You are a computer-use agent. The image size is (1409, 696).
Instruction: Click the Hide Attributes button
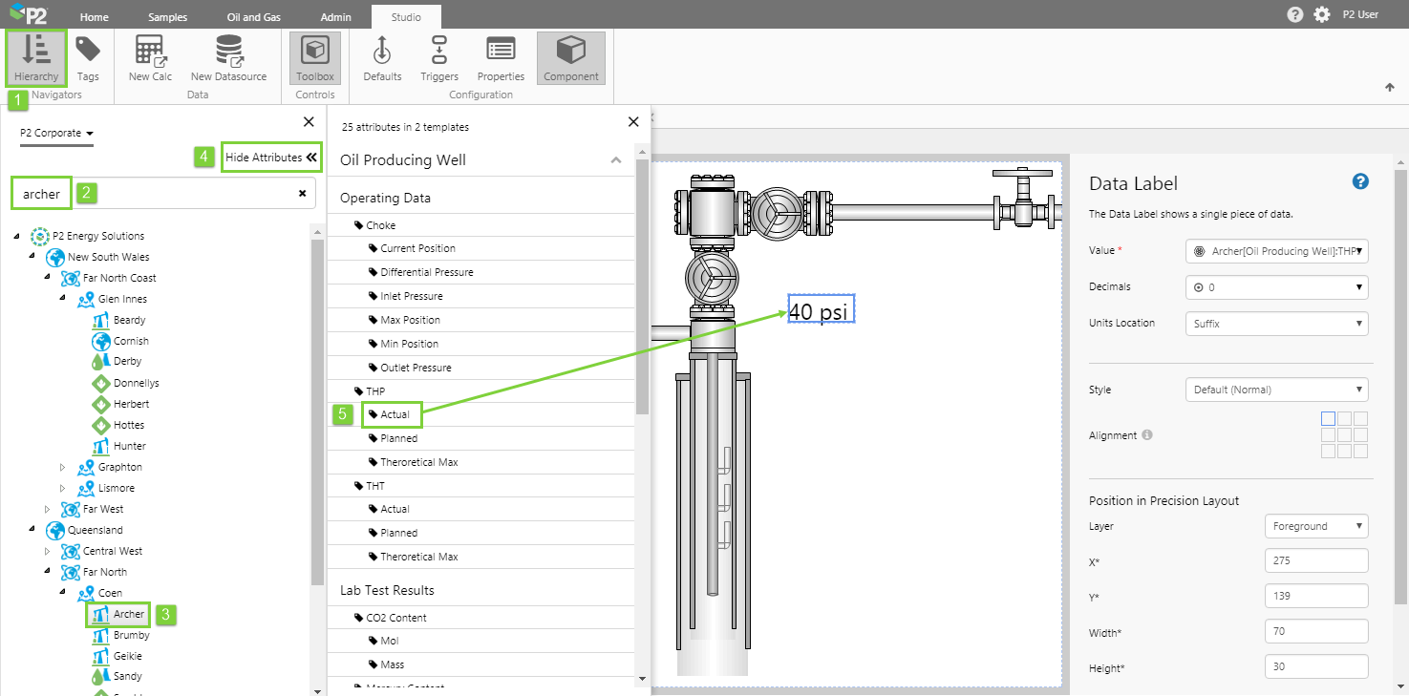tap(270, 158)
